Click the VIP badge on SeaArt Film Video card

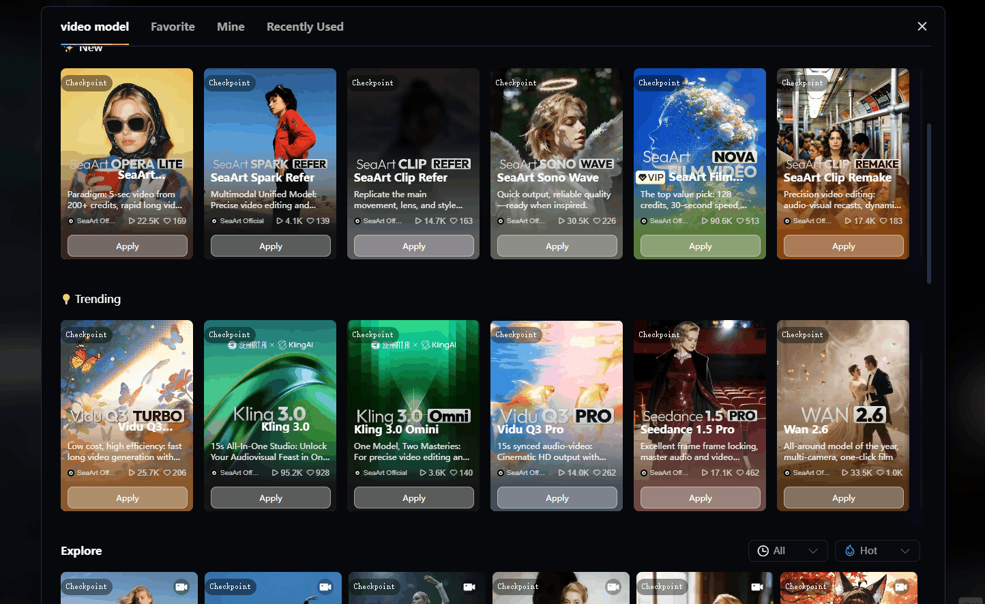click(650, 177)
